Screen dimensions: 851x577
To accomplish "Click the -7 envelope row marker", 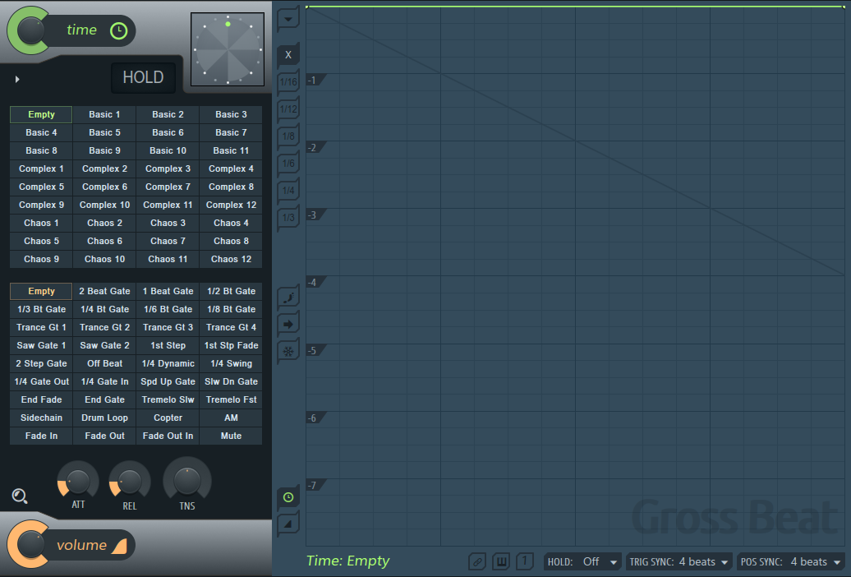I will click(315, 485).
